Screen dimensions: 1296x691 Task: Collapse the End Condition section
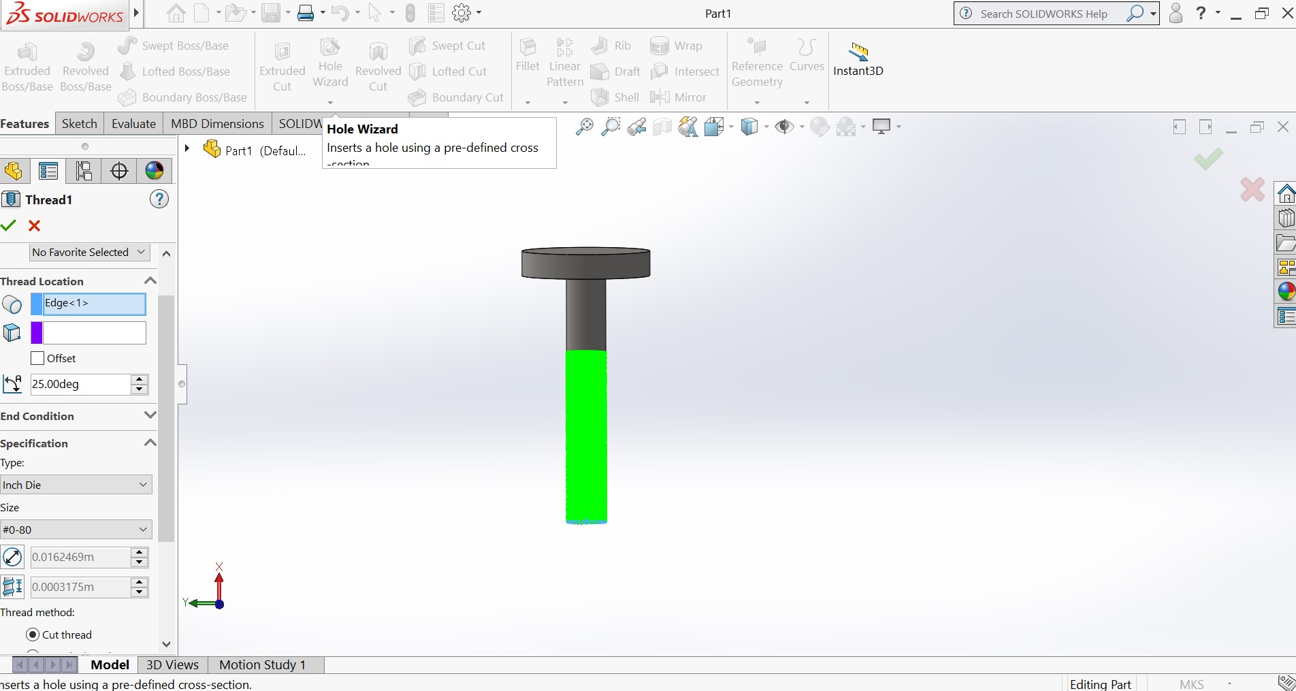coord(150,415)
